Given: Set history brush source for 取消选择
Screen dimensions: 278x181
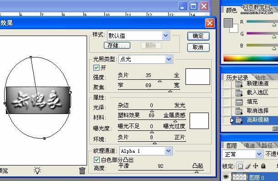Looking at the screenshot, I should [227, 111].
